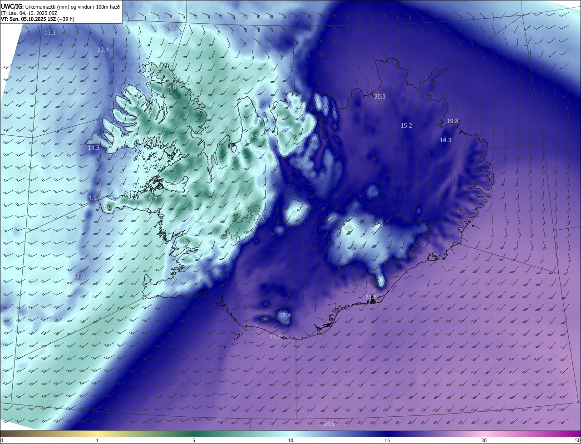The width and height of the screenshot is (581, 444).
Task: Click the 24.6 value label on the map
Action: 329,424
